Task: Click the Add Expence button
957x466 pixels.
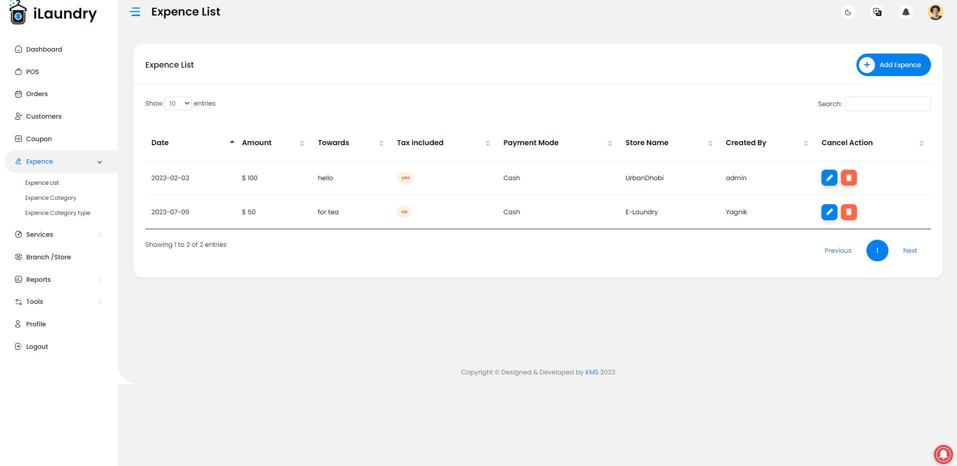Action: [893, 65]
